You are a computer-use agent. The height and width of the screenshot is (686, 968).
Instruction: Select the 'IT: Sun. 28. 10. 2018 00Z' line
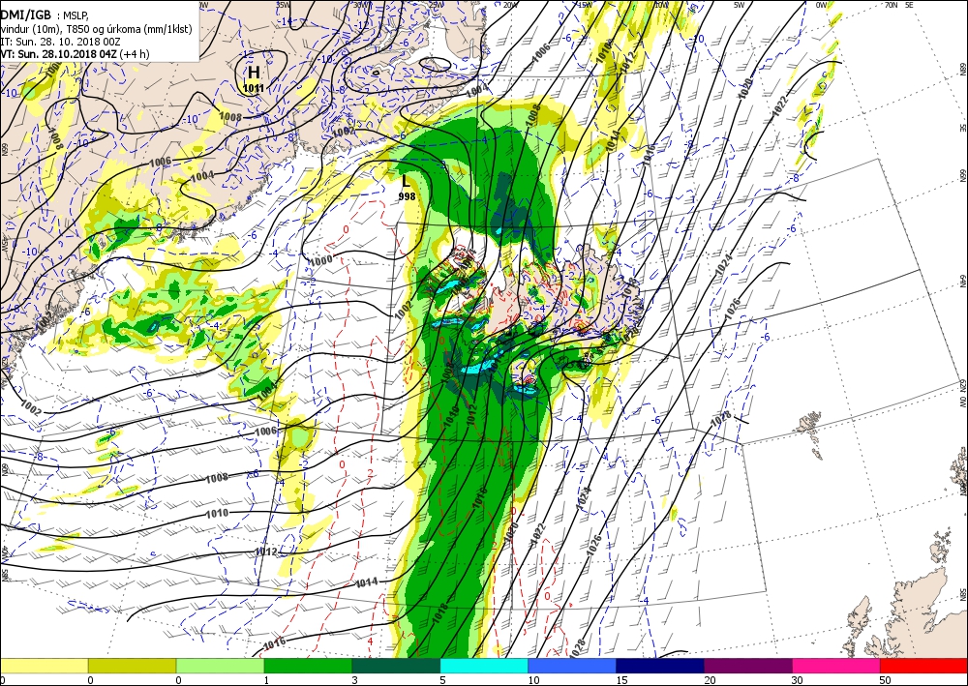click(x=60, y=42)
